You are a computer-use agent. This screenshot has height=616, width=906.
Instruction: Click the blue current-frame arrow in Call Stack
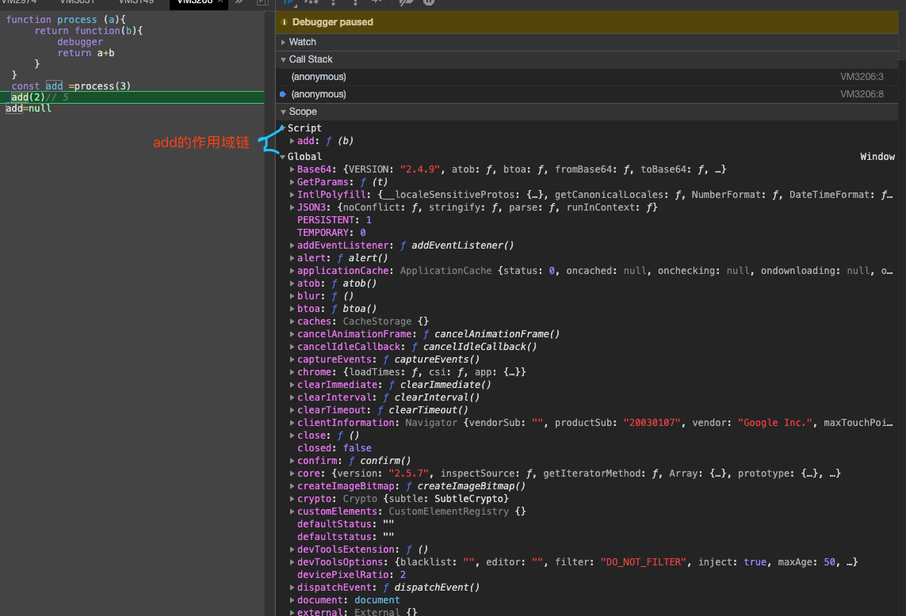283,94
